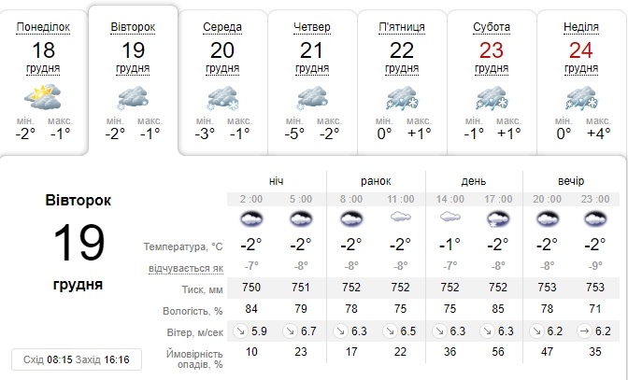
Task: Select the Четвер 21 day tab
Action: pos(312,82)
